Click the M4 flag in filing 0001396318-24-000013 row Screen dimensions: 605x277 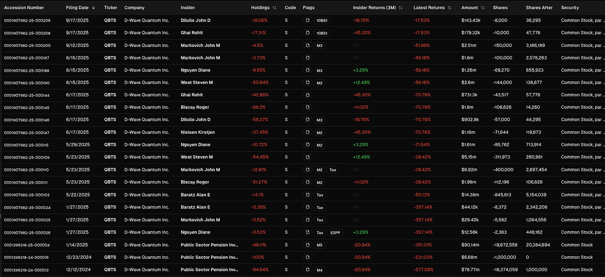point(320,270)
